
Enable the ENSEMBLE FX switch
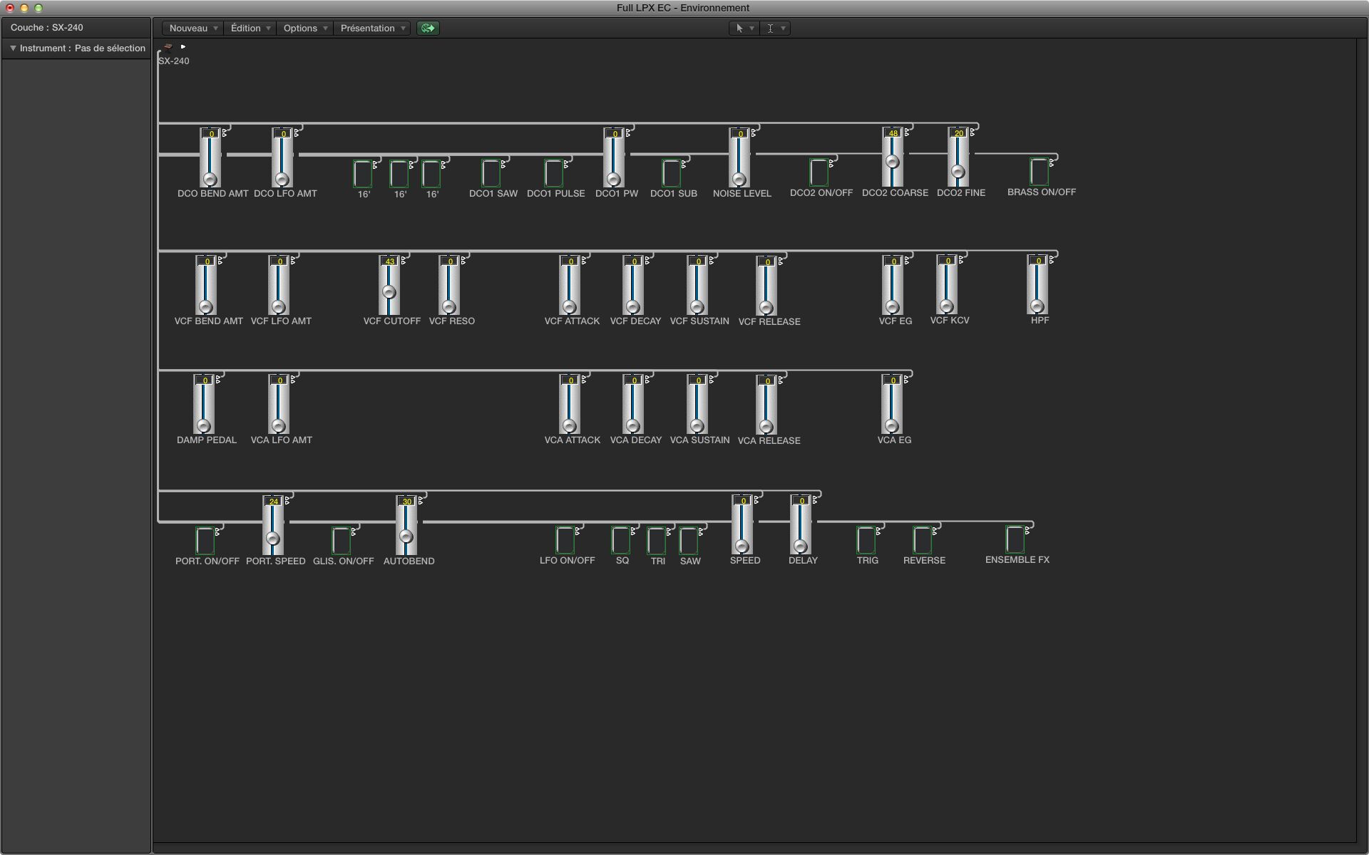pos(1014,539)
